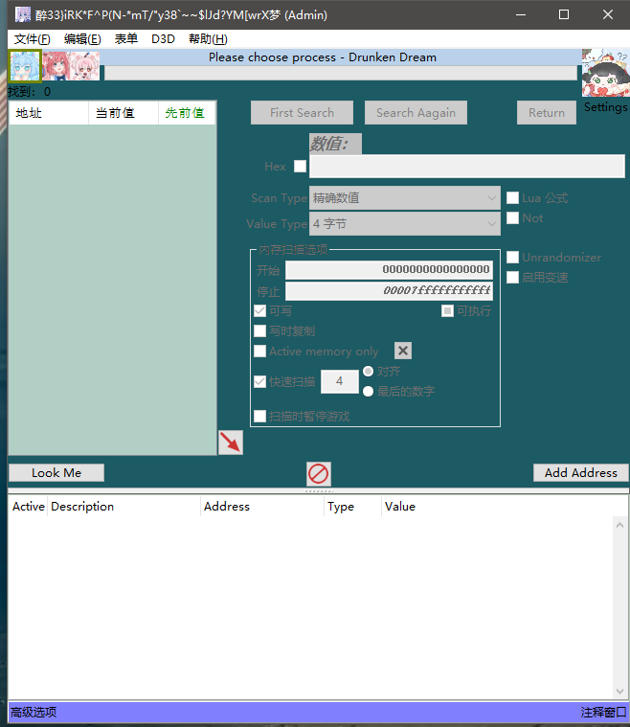Image resolution: width=630 pixels, height=727 pixels.
Task: Click the red arrow add-to-list icon
Action: pos(230,442)
